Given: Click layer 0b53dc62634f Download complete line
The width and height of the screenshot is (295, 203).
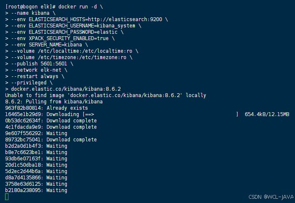Looking at the screenshot, I should click(51, 121).
